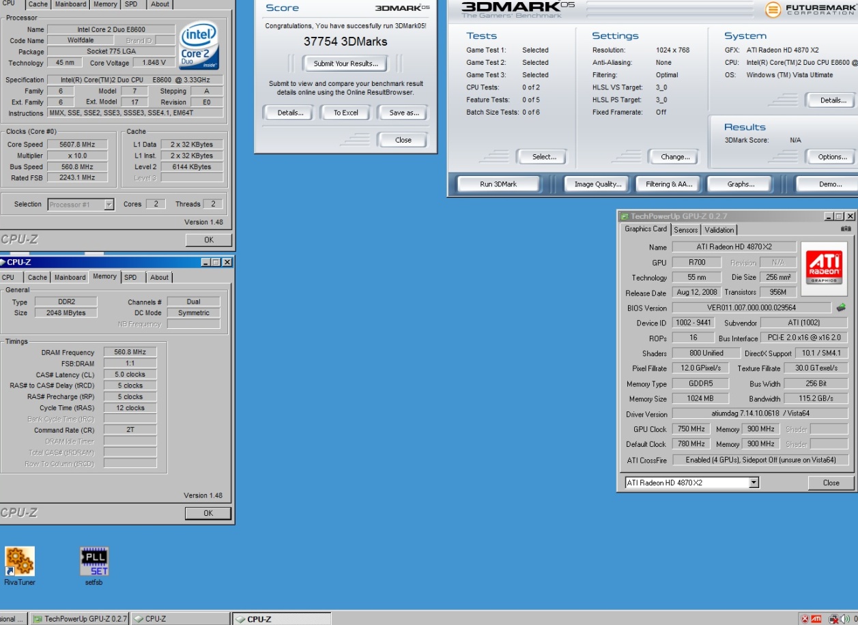Open the Cache tab in lower CPU-Z window
This screenshot has height=625, width=858.
(x=38, y=278)
